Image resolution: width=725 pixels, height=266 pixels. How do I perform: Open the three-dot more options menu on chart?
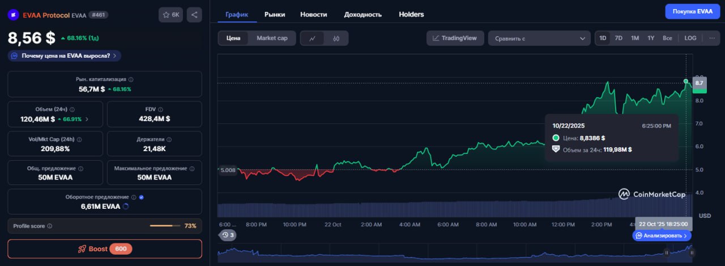711,38
